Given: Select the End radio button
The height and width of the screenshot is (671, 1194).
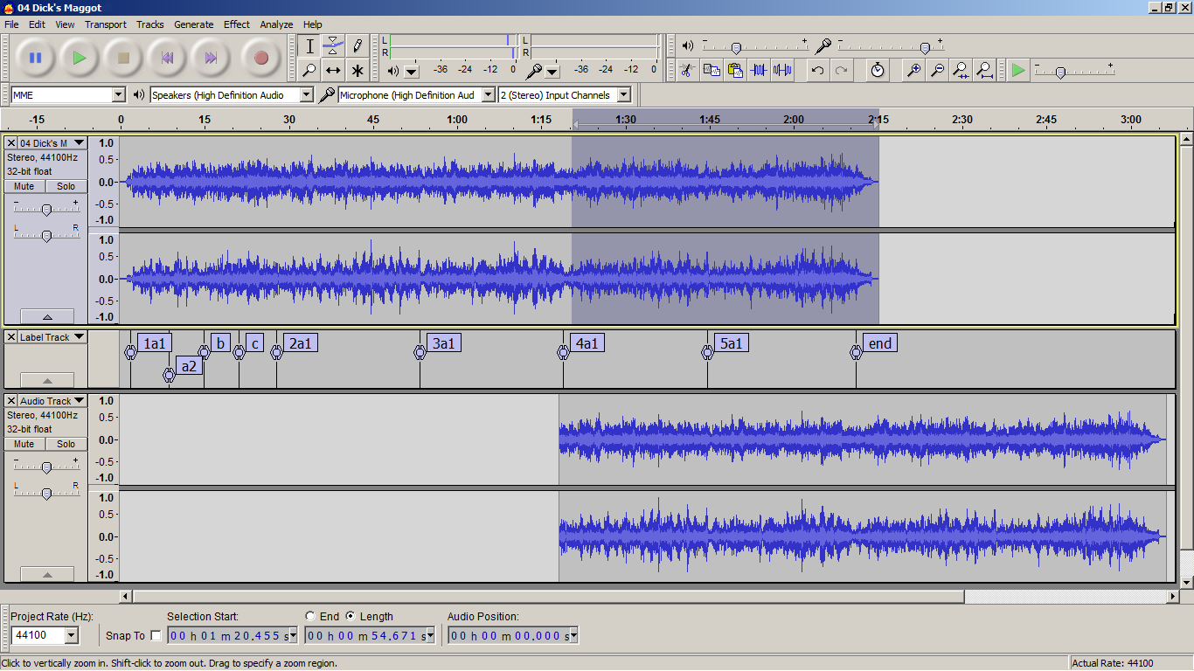Looking at the screenshot, I should (310, 616).
